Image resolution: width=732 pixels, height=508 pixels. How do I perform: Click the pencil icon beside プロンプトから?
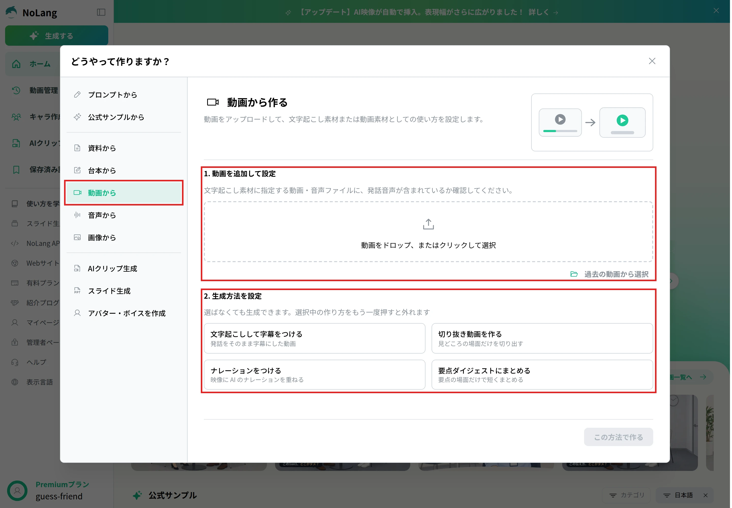point(77,94)
